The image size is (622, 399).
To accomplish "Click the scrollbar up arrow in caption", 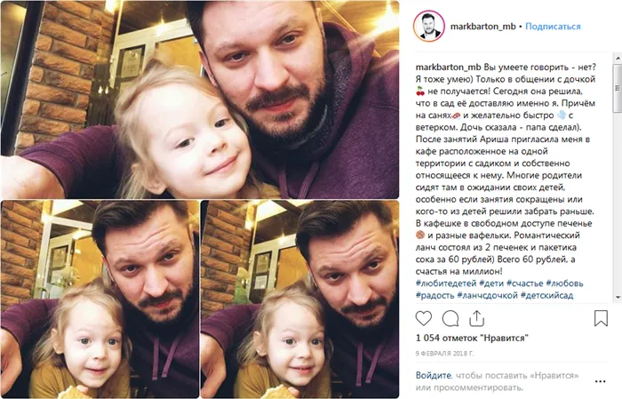I will tap(618, 59).
